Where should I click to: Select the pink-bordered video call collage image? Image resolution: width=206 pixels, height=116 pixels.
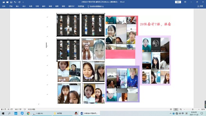click(122, 37)
